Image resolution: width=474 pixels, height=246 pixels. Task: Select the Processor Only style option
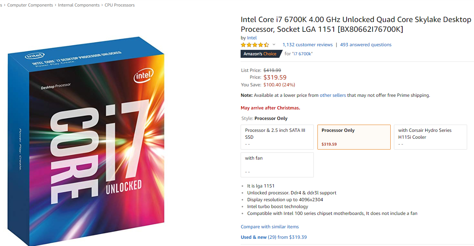354,137
